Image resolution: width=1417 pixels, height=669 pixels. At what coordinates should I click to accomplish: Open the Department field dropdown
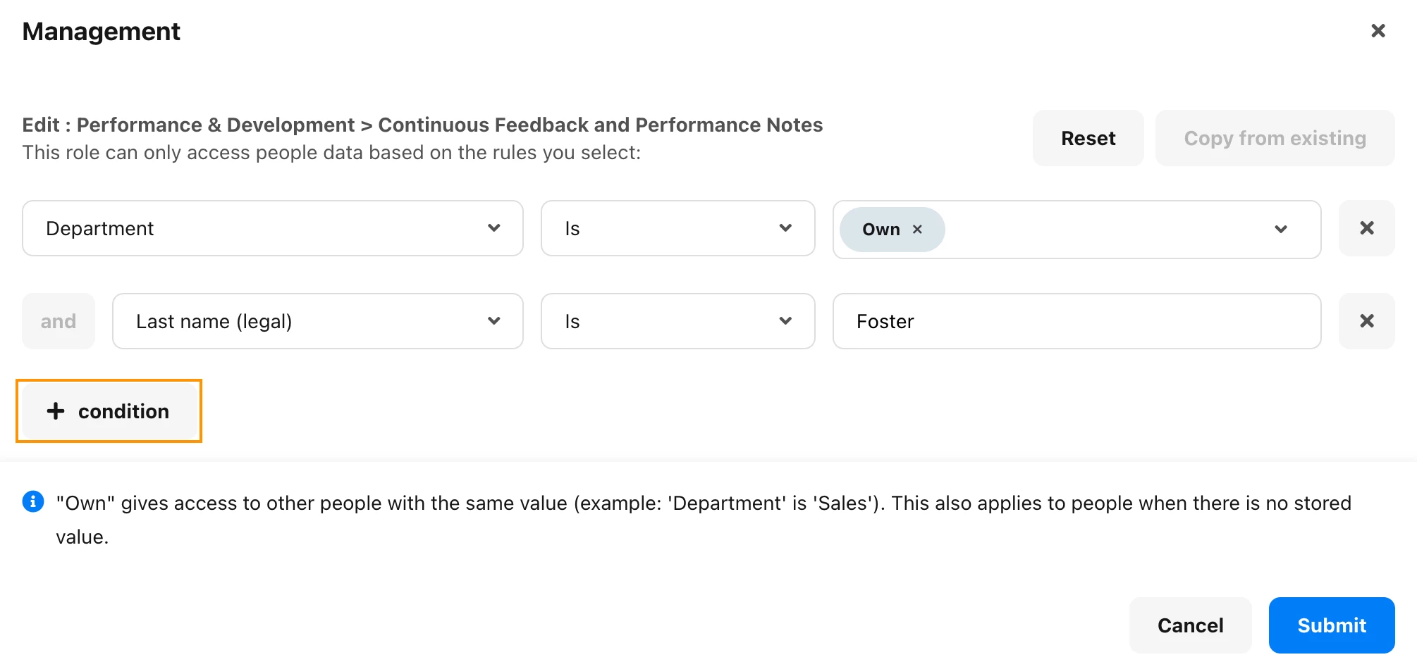[273, 228]
